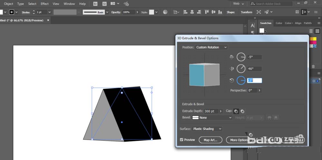The height and width of the screenshot is (160, 322).
Task: Click the trash delete icon in panel
Action: click(313, 66)
